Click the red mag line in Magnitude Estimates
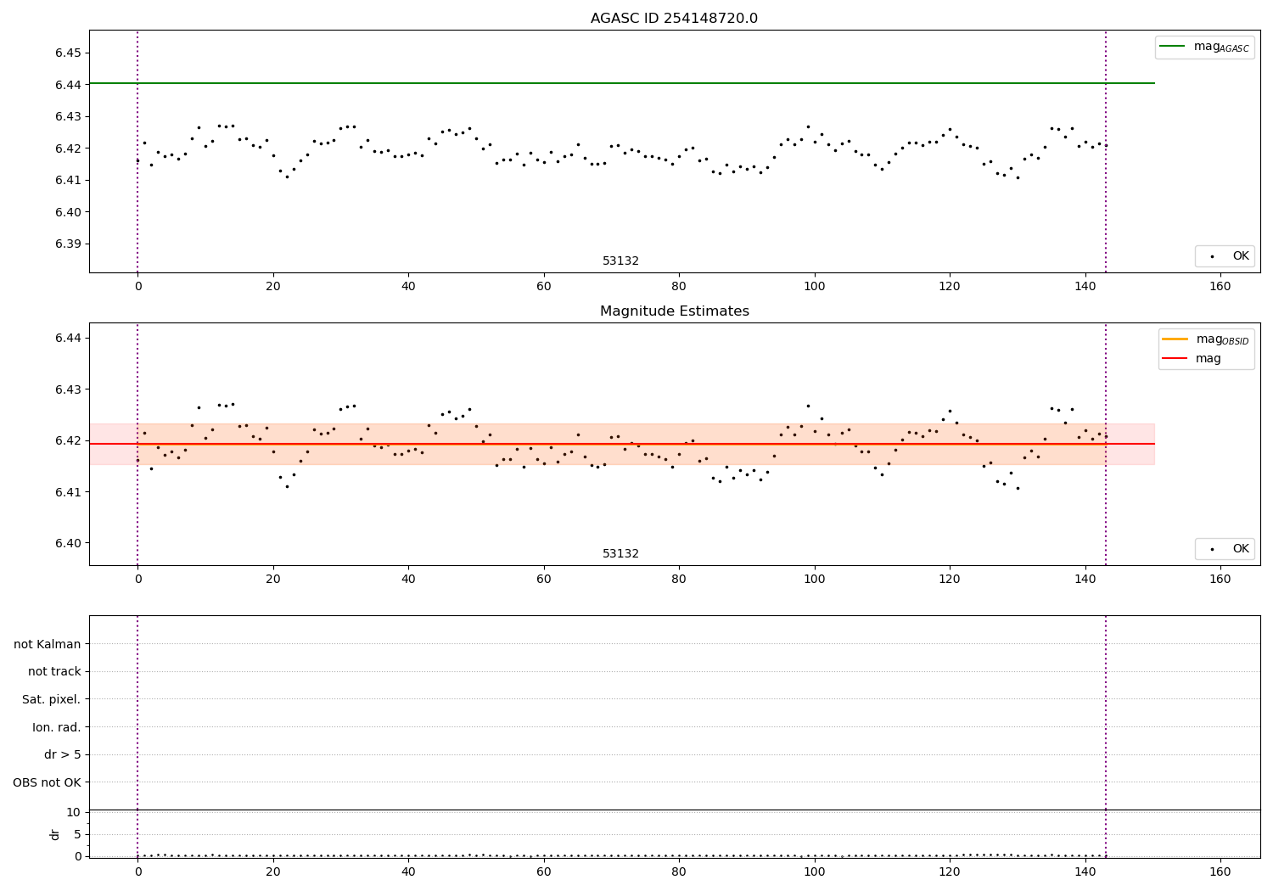The width and height of the screenshot is (1273, 891). (x=622, y=444)
